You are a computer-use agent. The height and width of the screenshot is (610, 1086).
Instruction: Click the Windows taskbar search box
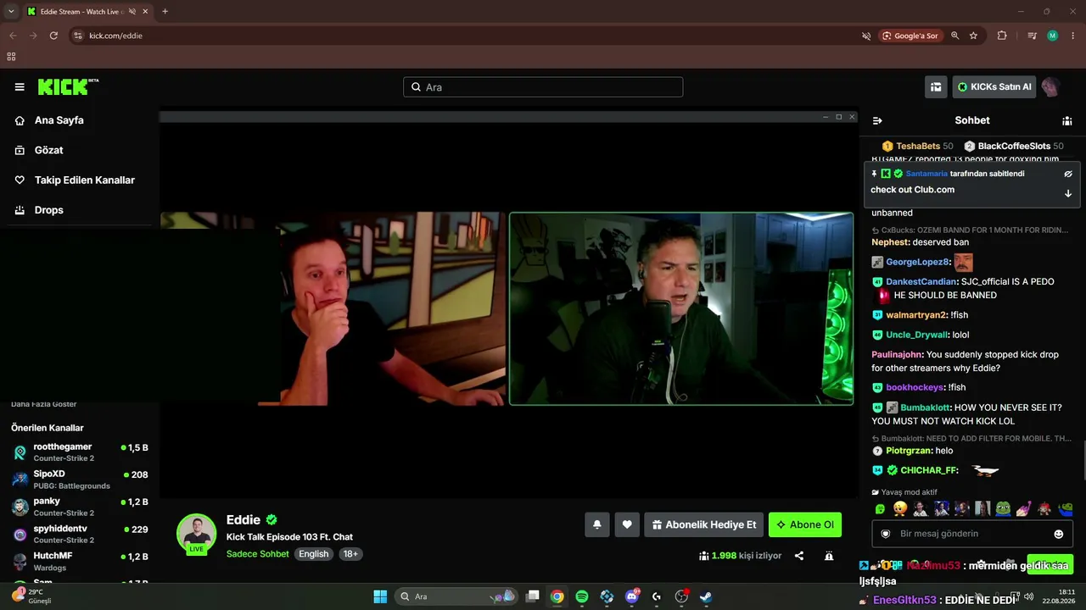tap(457, 596)
